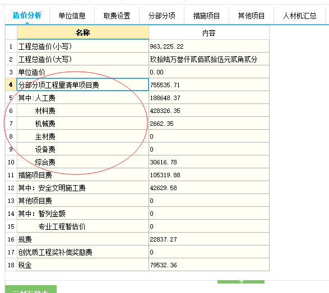Select the 工程总造价(大写) name cell
The width and height of the screenshot is (329, 293).
point(83,59)
